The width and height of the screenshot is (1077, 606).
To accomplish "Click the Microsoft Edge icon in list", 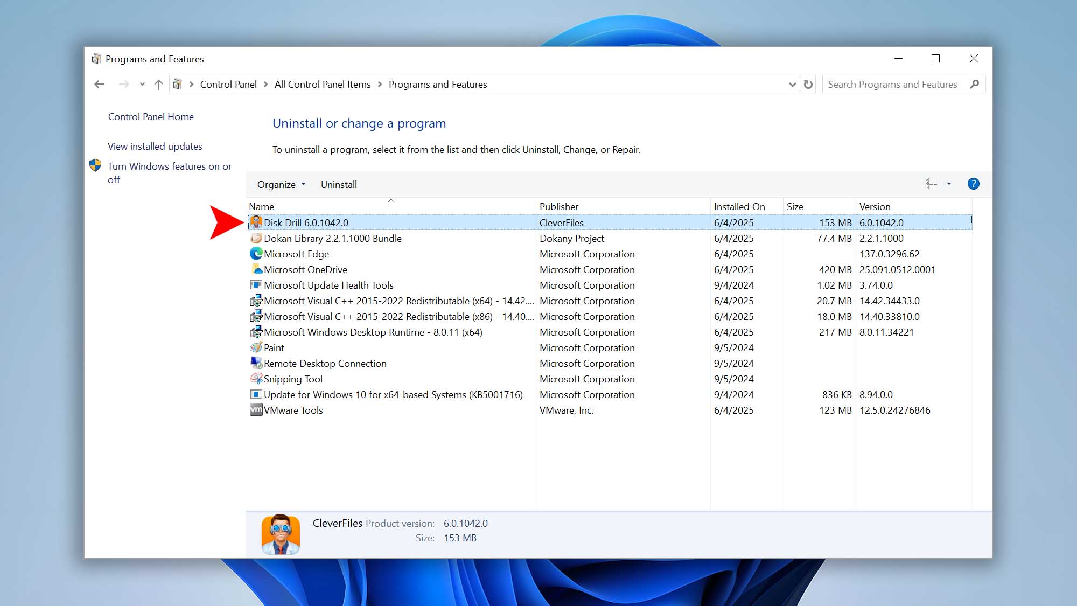I will tap(256, 253).
